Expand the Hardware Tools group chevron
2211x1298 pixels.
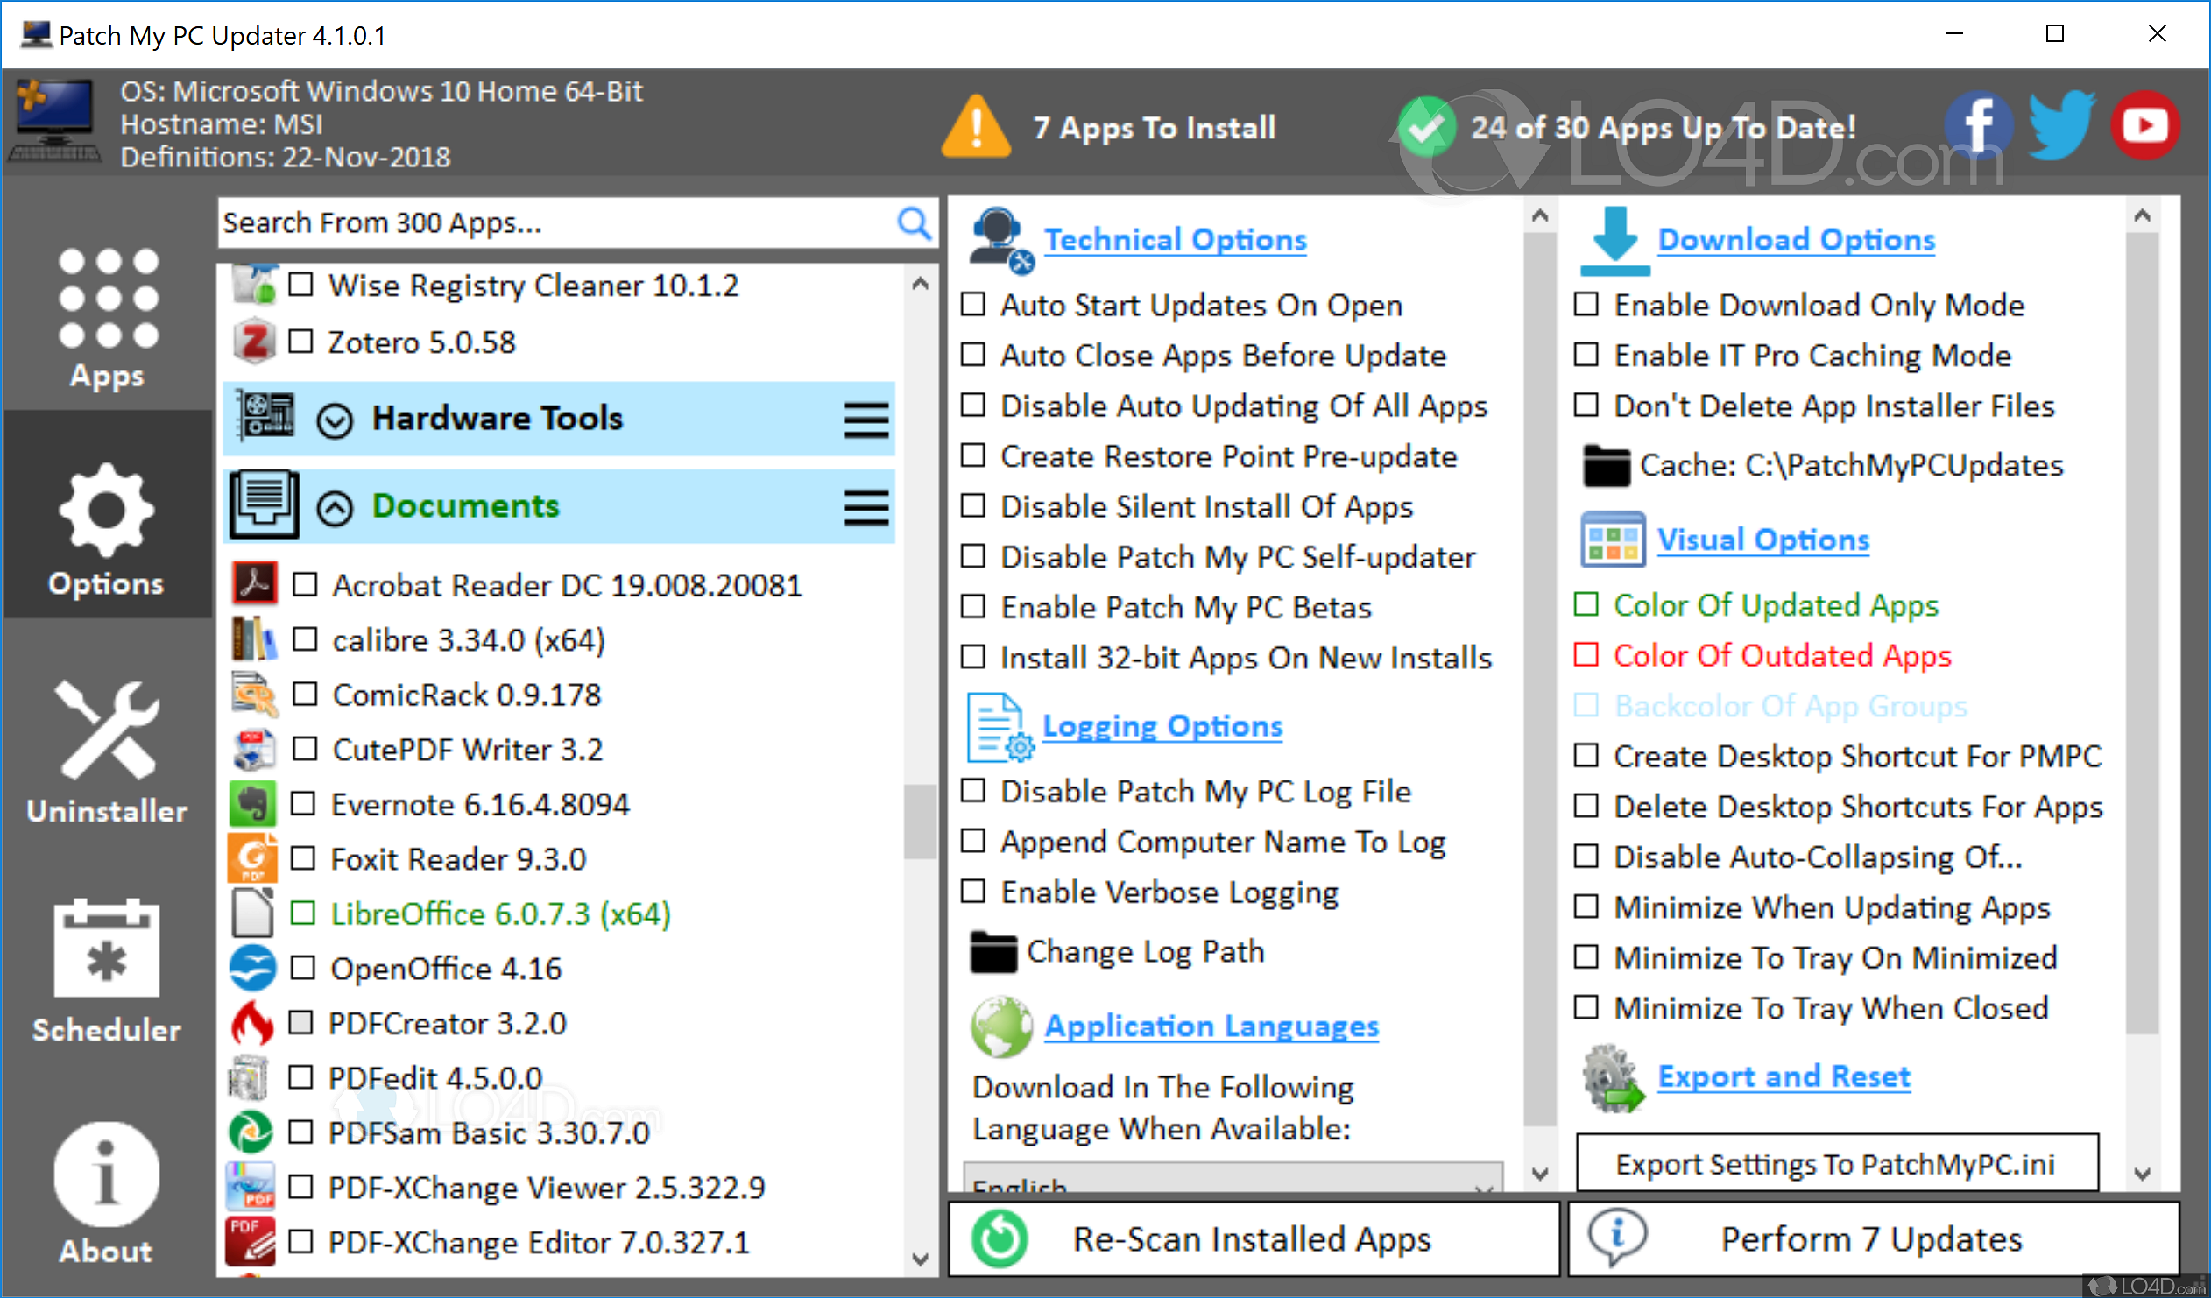335,421
